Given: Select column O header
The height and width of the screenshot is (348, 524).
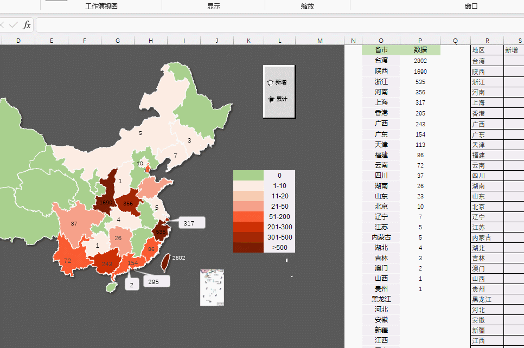Looking at the screenshot, I should pos(381,41).
